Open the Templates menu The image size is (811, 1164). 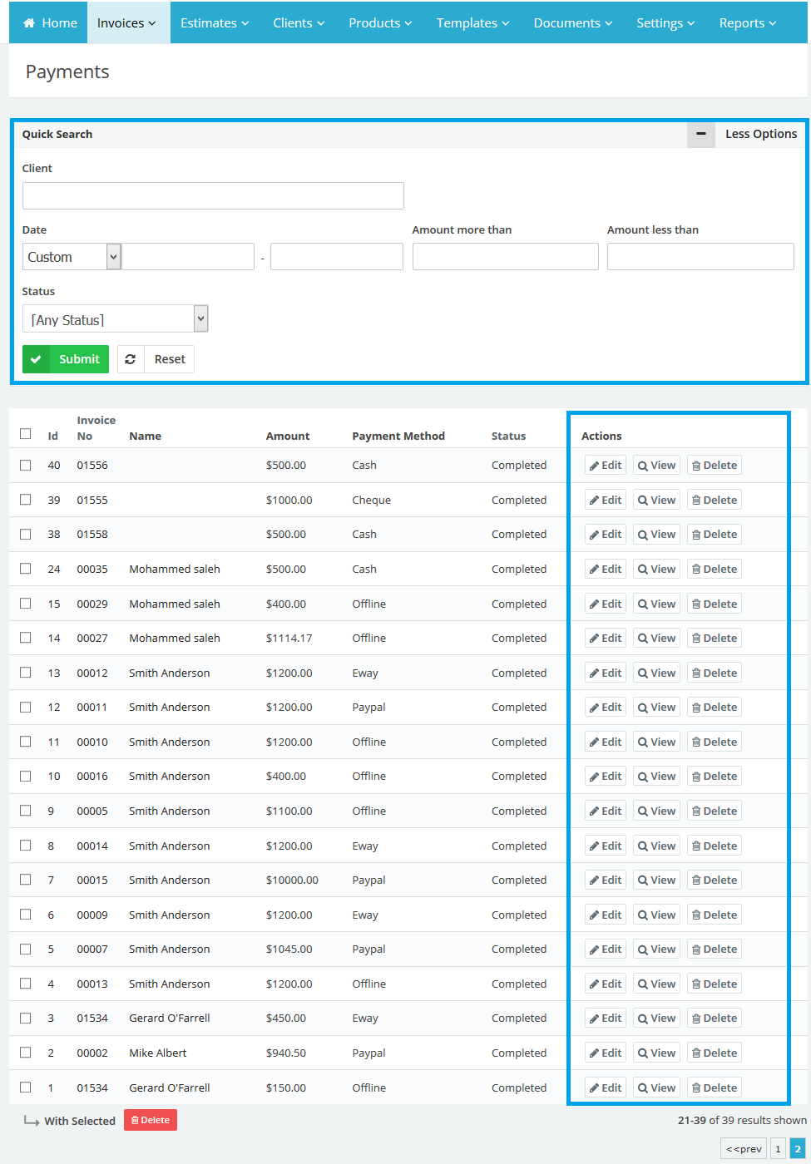(472, 23)
